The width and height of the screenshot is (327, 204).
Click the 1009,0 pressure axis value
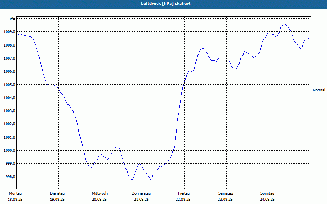[x=9, y=32]
